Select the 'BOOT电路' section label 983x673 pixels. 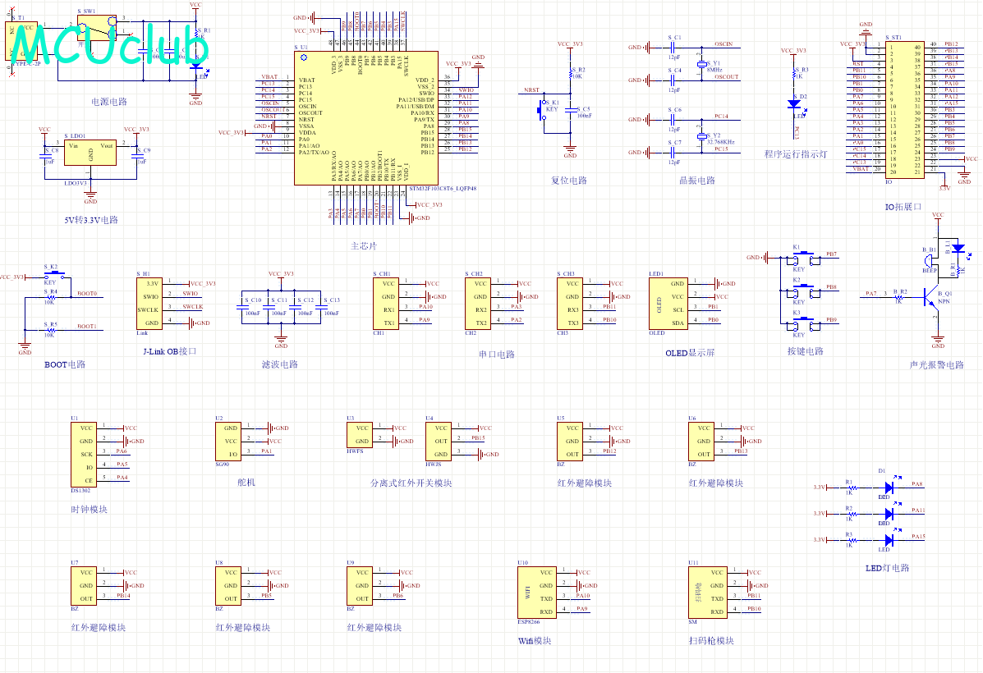click(x=65, y=364)
